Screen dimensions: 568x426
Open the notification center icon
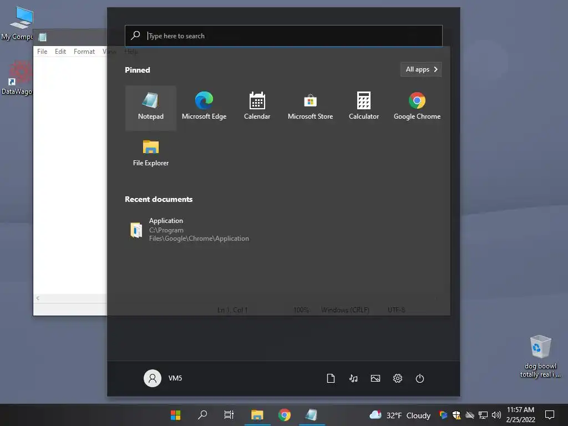550,415
